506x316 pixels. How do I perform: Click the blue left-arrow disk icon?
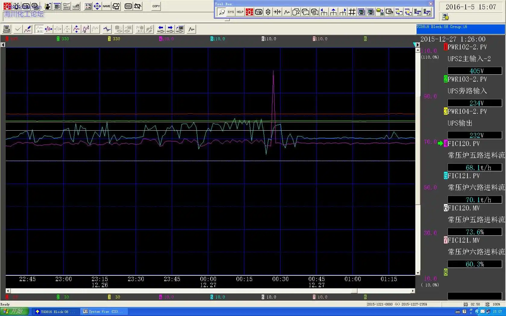(161, 29)
